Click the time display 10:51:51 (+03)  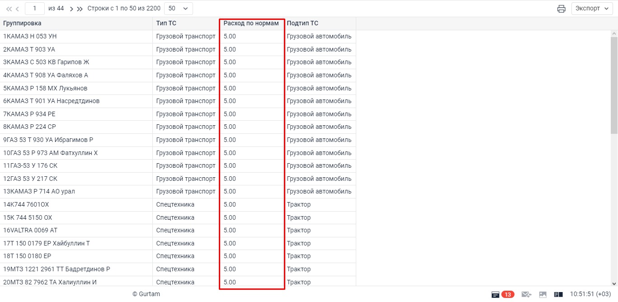(590, 294)
